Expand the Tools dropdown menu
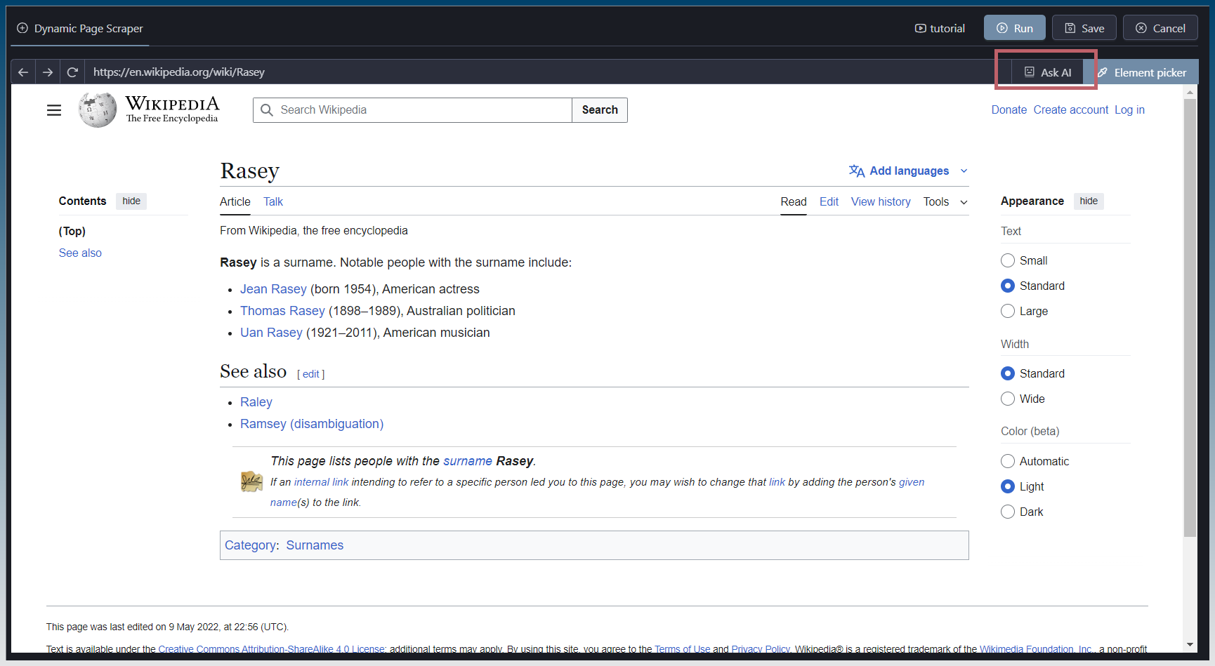The height and width of the screenshot is (666, 1215). (945, 201)
